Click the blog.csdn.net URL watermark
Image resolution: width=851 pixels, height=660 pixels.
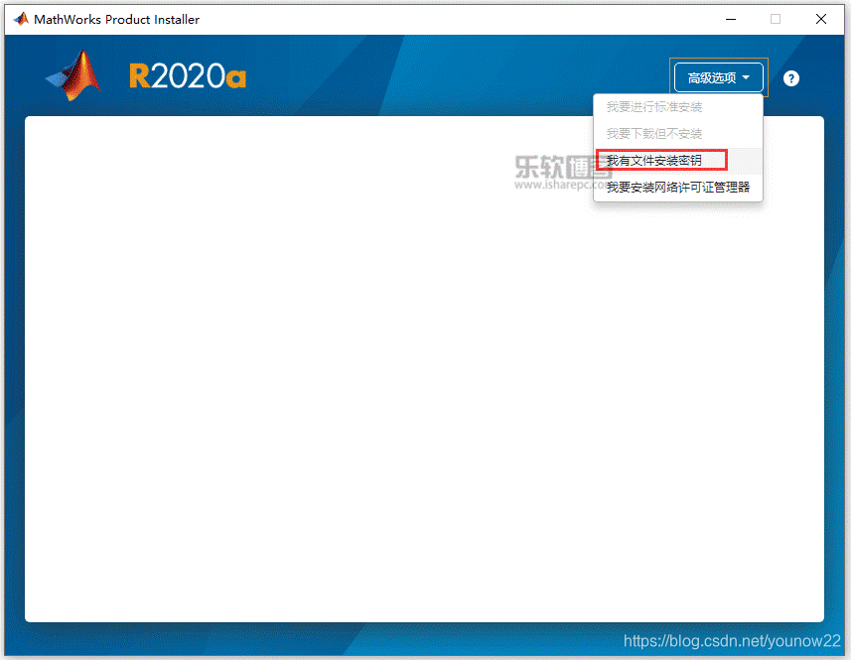731,642
